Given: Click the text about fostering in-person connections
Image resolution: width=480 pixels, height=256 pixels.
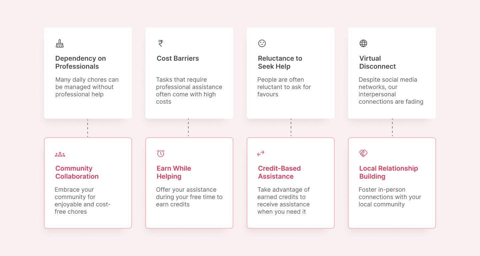Looking at the screenshot, I should pyautogui.click(x=390, y=197).
